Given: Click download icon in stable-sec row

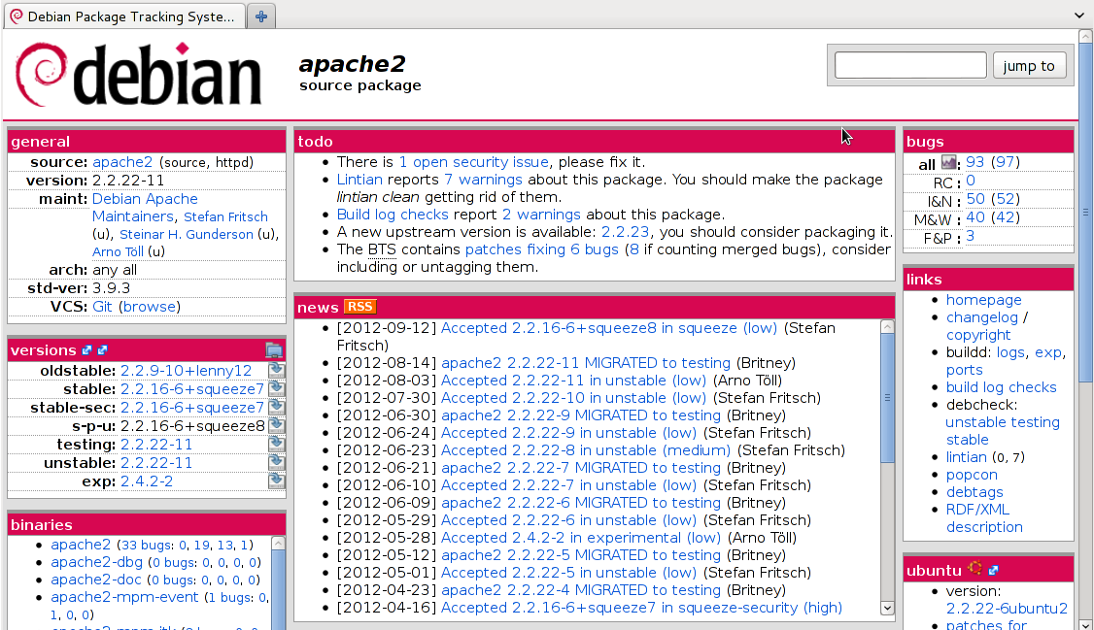Looking at the screenshot, I should 276,407.
